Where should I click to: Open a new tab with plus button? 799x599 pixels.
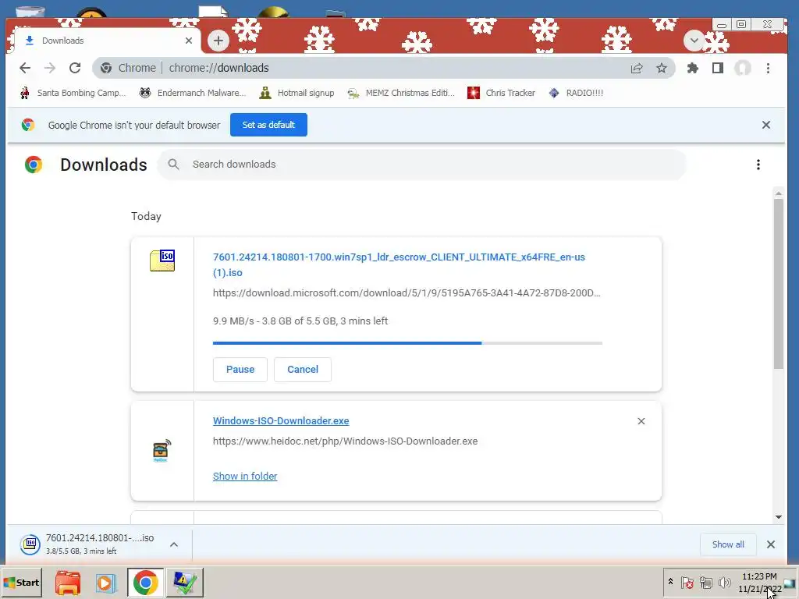pyautogui.click(x=218, y=41)
